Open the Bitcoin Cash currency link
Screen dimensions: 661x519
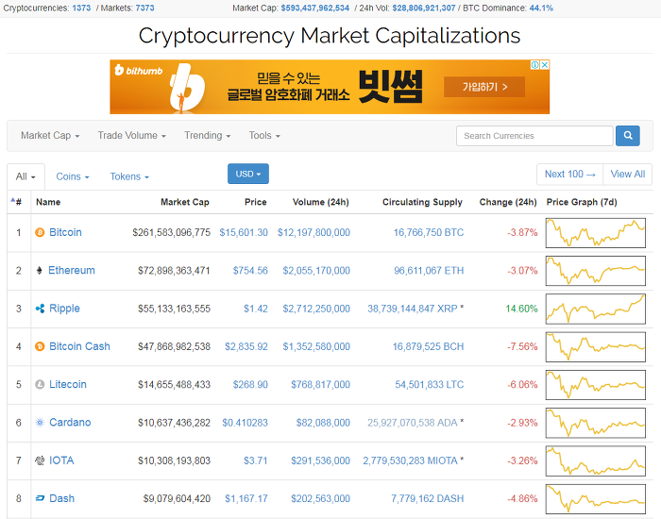click(x=79, y=346)
